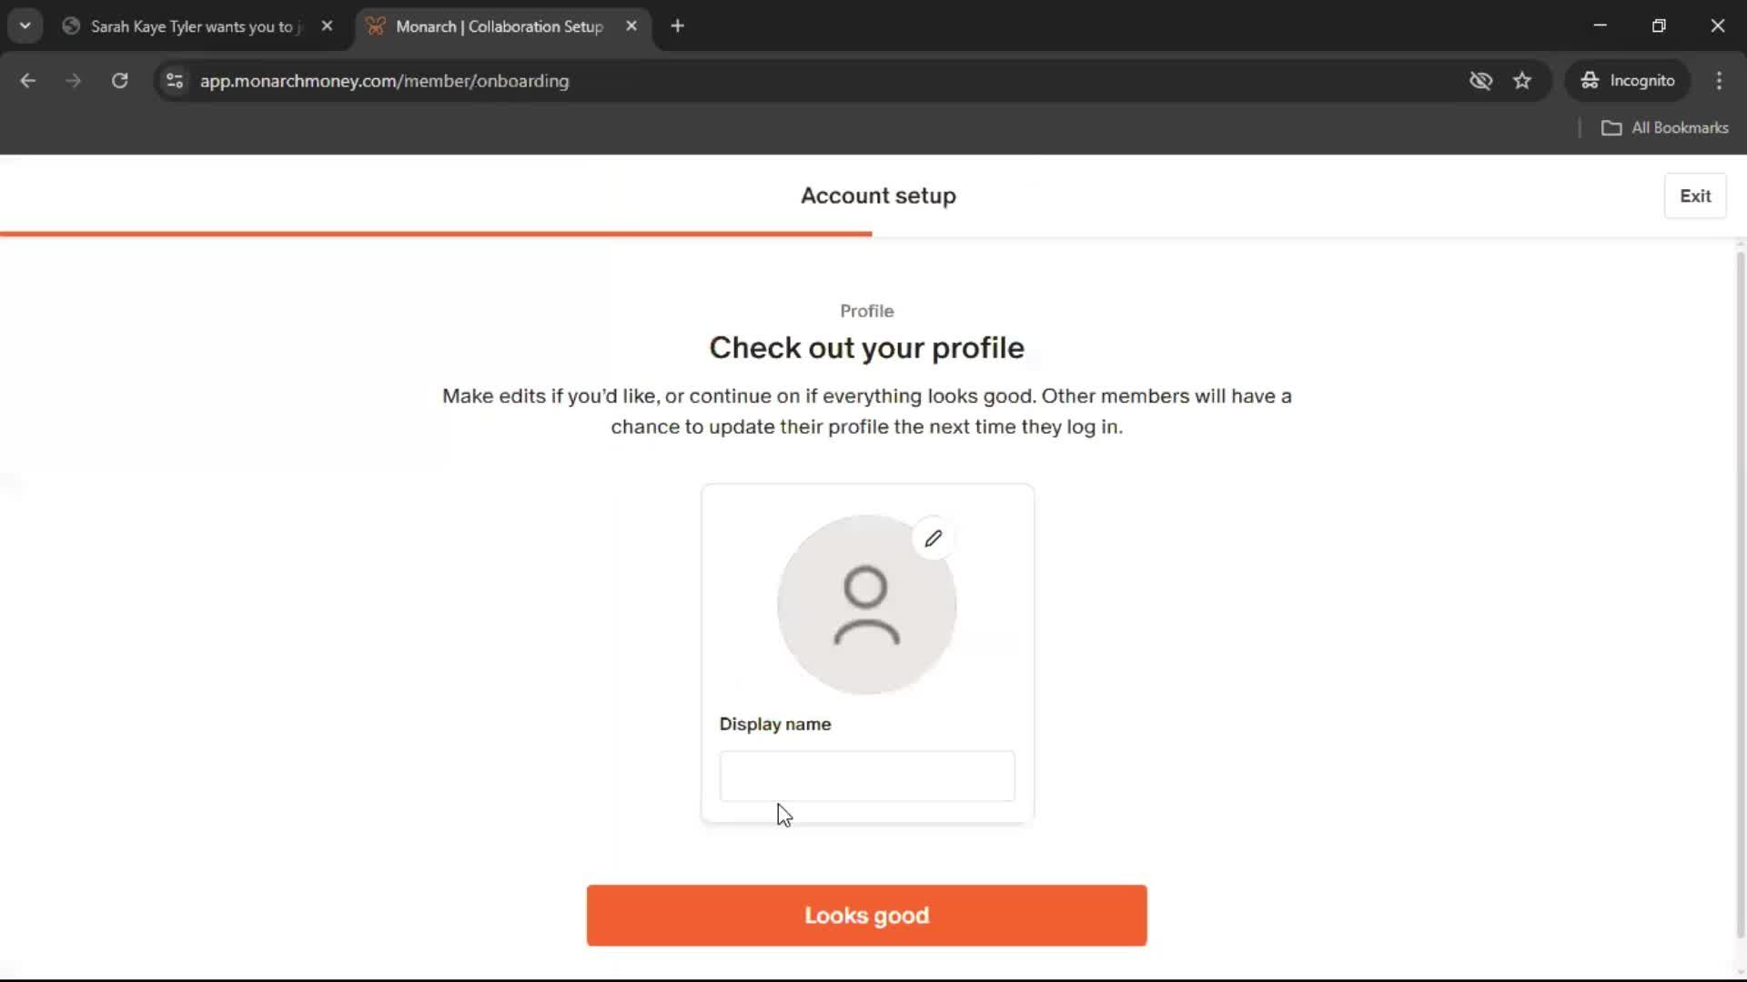The height and width of the screenshot is (982, 1747).
Task: Click the profile avatar placeholder image
Action: click(865, 606)
